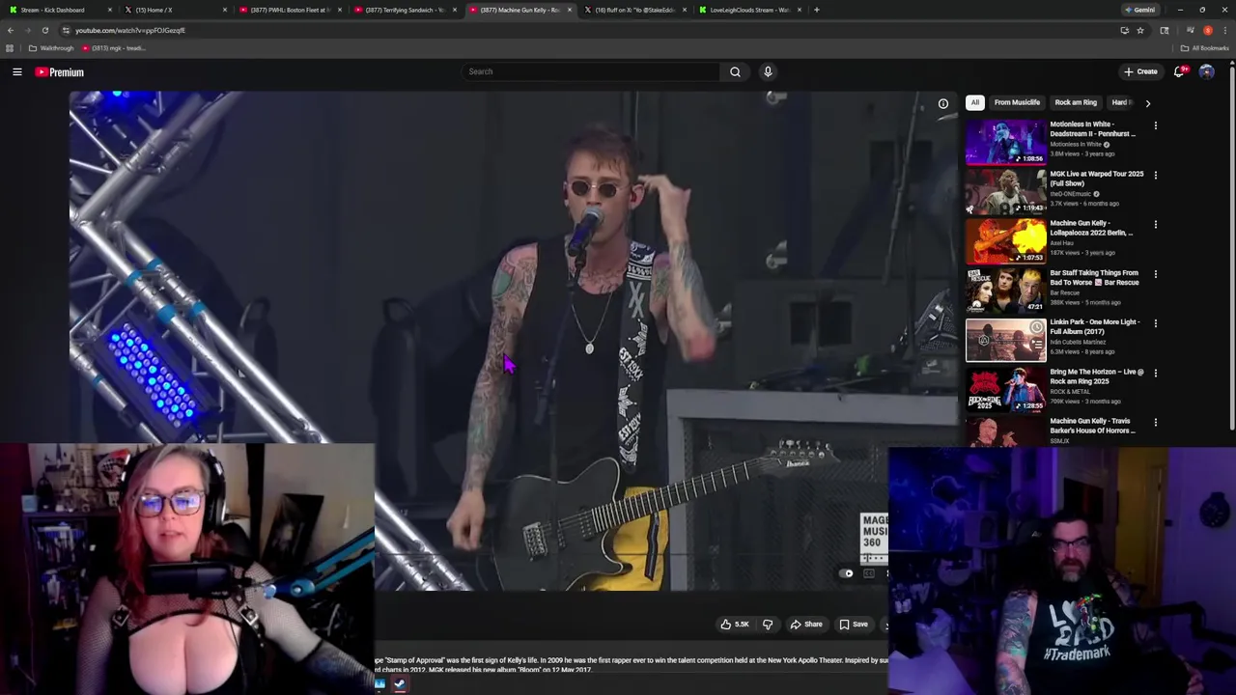
Task: Open options for Linkin Park album video
Action: [1155, 323]
